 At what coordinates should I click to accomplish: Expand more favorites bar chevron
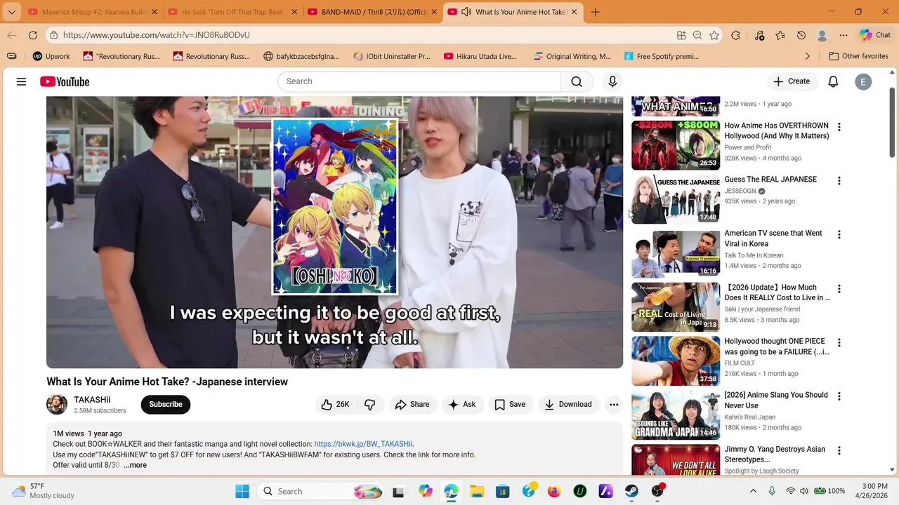click(x=807, y=56)
